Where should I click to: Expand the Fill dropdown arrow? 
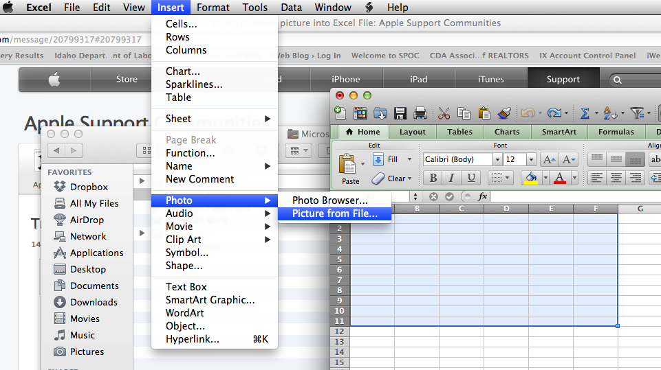(x=409, y=159)
